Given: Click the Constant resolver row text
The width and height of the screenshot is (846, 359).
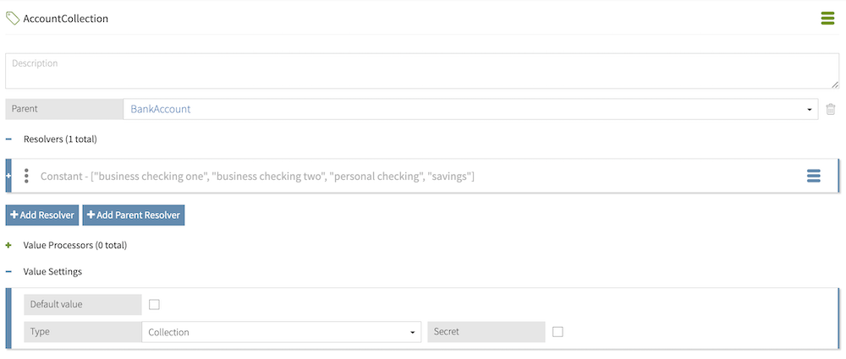Looking at the screenshot, I should (257, 176).
